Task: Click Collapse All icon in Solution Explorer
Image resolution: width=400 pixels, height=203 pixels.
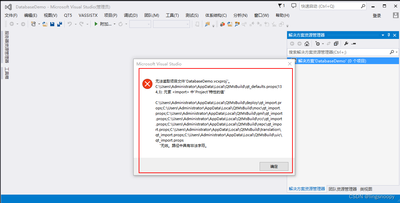Action: pyautogui.click(x=336, y=44)
